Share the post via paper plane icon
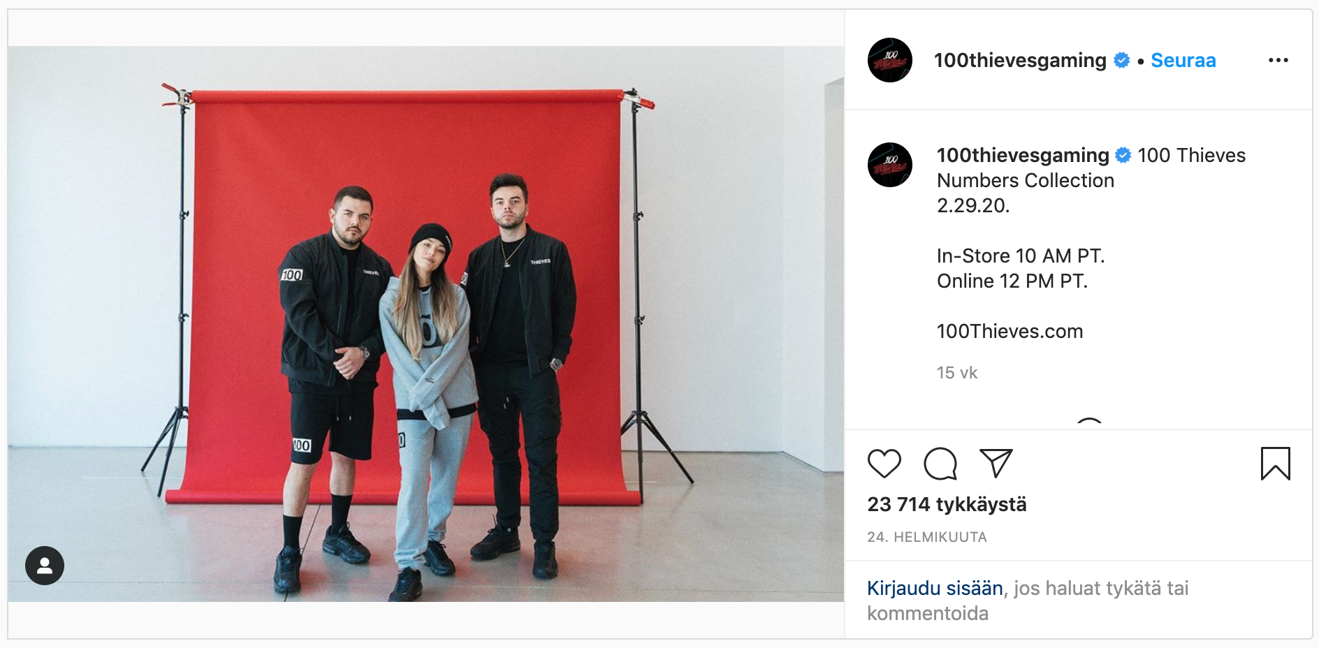 996,463
